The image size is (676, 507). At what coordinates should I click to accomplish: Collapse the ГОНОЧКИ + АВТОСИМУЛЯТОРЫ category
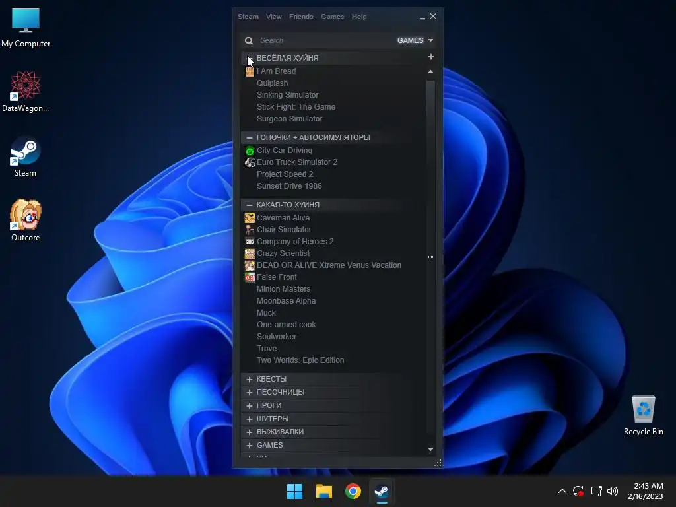tap(249, 137)
